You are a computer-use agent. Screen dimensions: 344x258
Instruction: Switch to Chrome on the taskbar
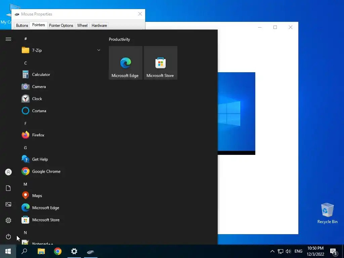click(57, 251)
